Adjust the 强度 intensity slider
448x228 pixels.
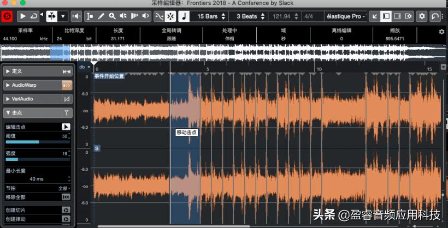click(x=38, y=159)
